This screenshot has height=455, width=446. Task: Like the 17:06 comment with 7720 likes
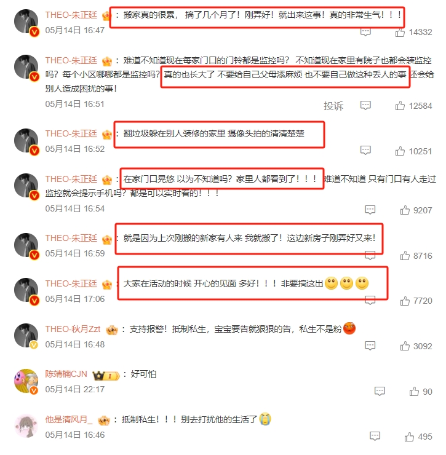pos(405,301)
